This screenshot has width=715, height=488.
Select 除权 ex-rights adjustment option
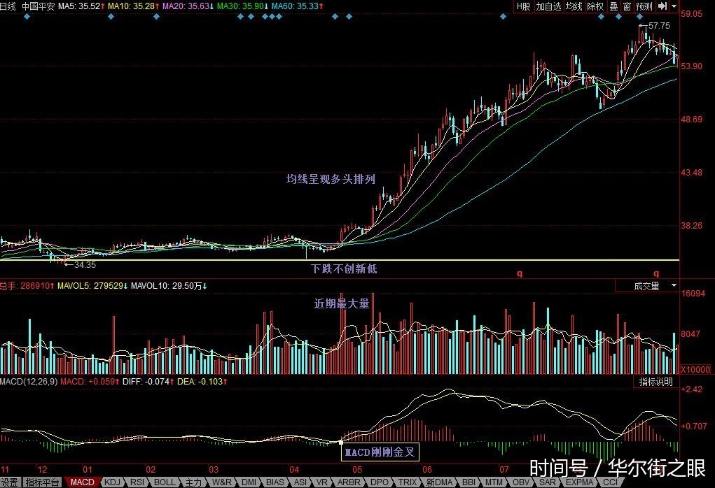tap(595, 6)
